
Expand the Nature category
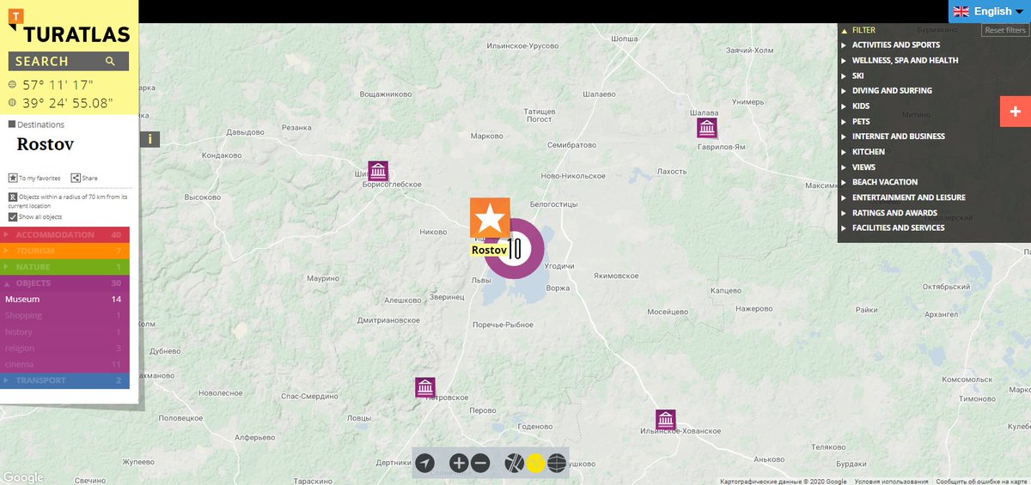click(x=65, y=267)
